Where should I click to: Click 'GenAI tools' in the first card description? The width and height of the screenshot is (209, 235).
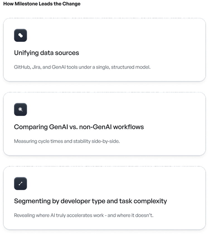pos(64,67)
